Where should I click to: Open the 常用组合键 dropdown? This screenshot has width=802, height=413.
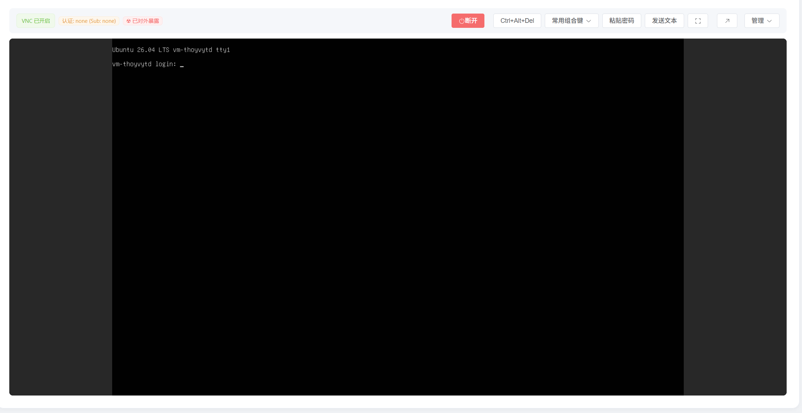pyautogui.click(x=571, y=21)
